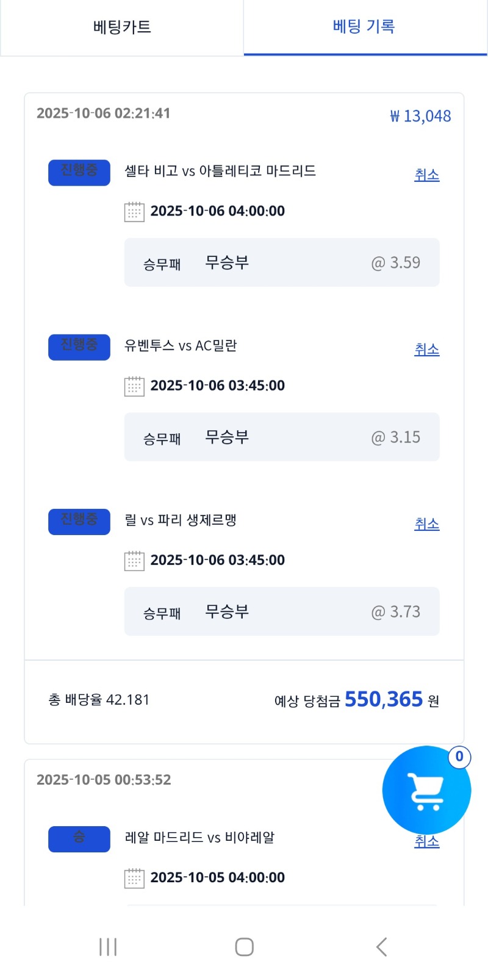Click the 승 status badge for Real Madrid

click(x=79, y=839)
